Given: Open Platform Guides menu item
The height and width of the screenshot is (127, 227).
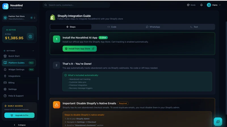Looking at the screenshot, I should tap(19, 63).
